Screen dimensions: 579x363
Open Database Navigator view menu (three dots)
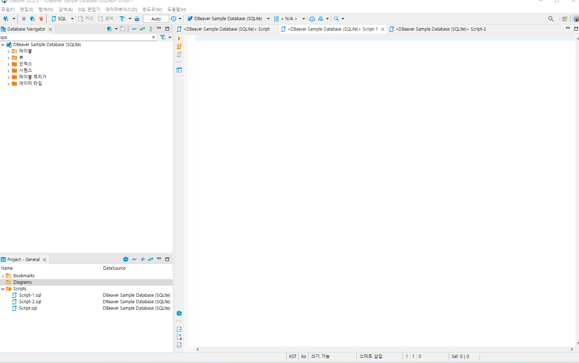click(151, 29)
